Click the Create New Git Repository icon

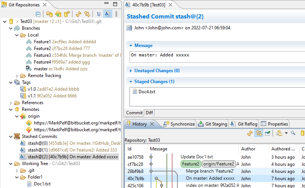pos(67,14)
